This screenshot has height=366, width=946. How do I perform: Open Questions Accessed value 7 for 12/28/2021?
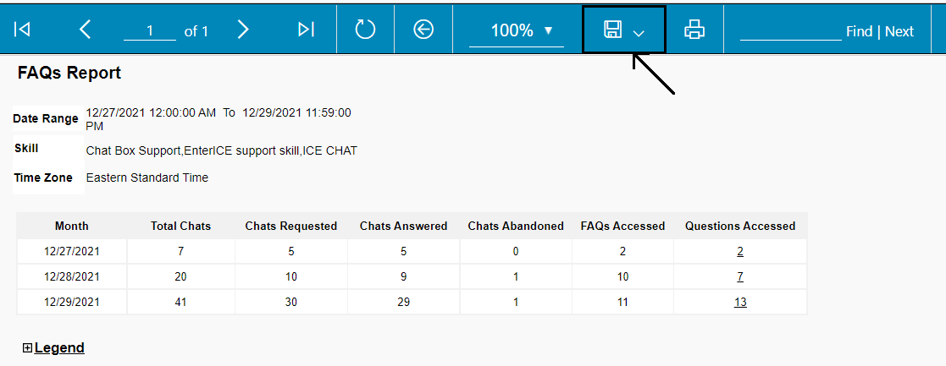pyautogui.click(x=740, y=276)
